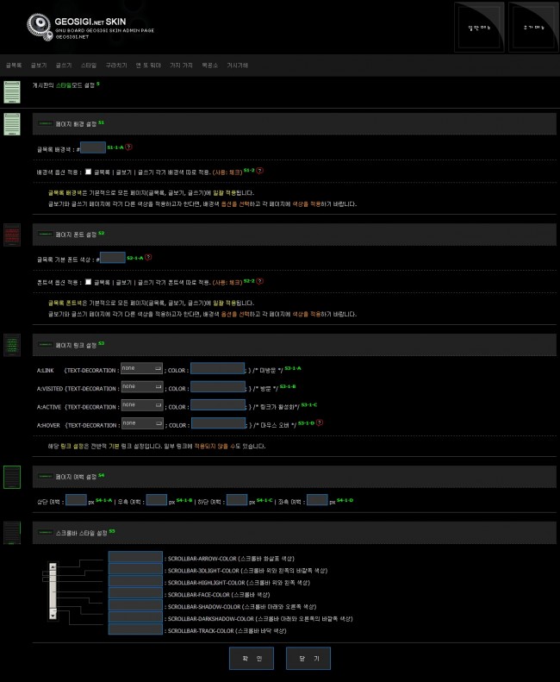Click the A:HOVER COLOR field

[219, 423]
